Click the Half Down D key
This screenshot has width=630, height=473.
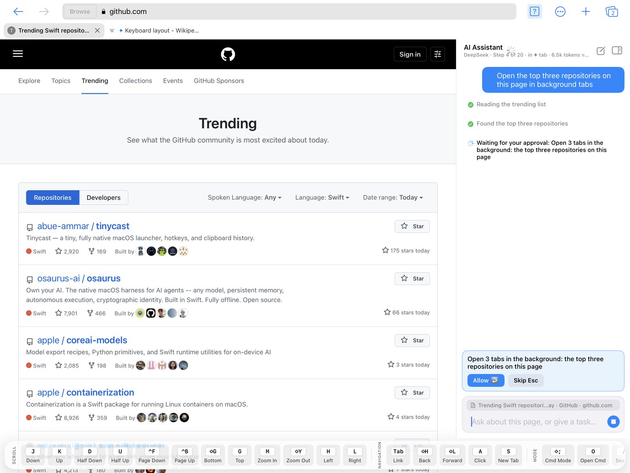[90, 455]
